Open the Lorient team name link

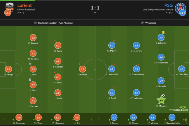(24, 5)
